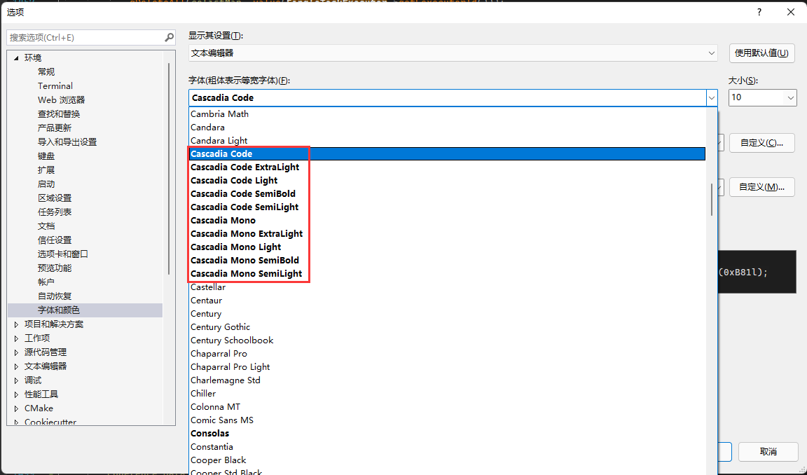Select Terminal in the left pane

(55, 85)
